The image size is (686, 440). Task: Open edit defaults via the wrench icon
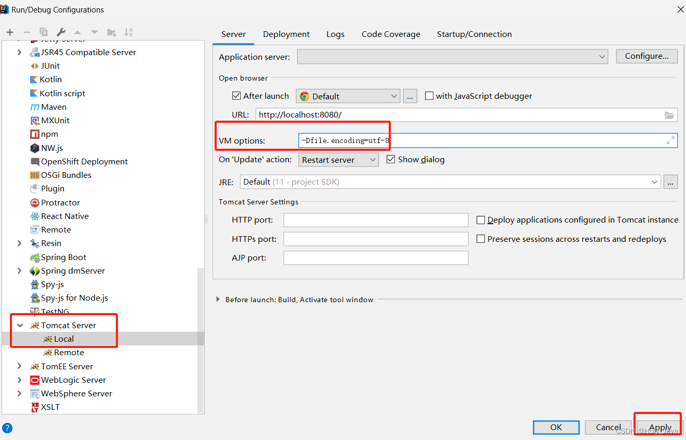(x=61, y=32)
